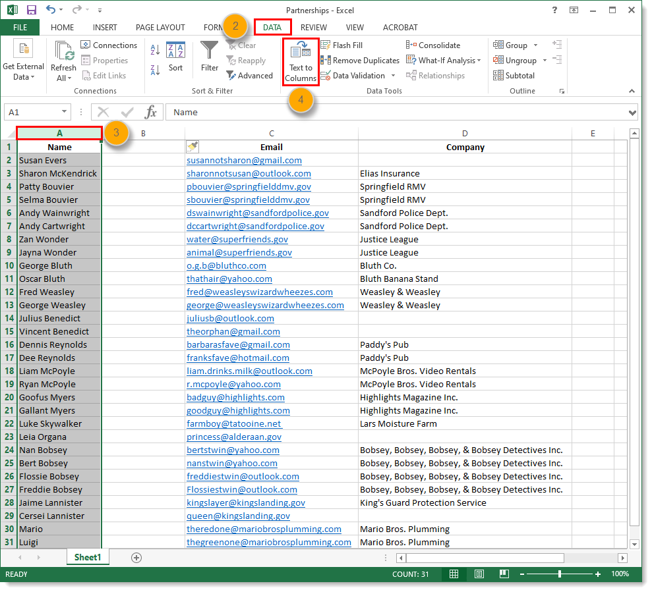The height and width of the screenshot is (592, 652).
Task: Open the Sort dialog
Action: point(175,57)
